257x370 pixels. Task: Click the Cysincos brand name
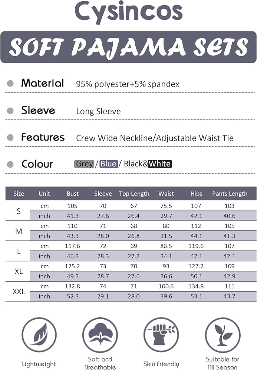tap(129, 11)
